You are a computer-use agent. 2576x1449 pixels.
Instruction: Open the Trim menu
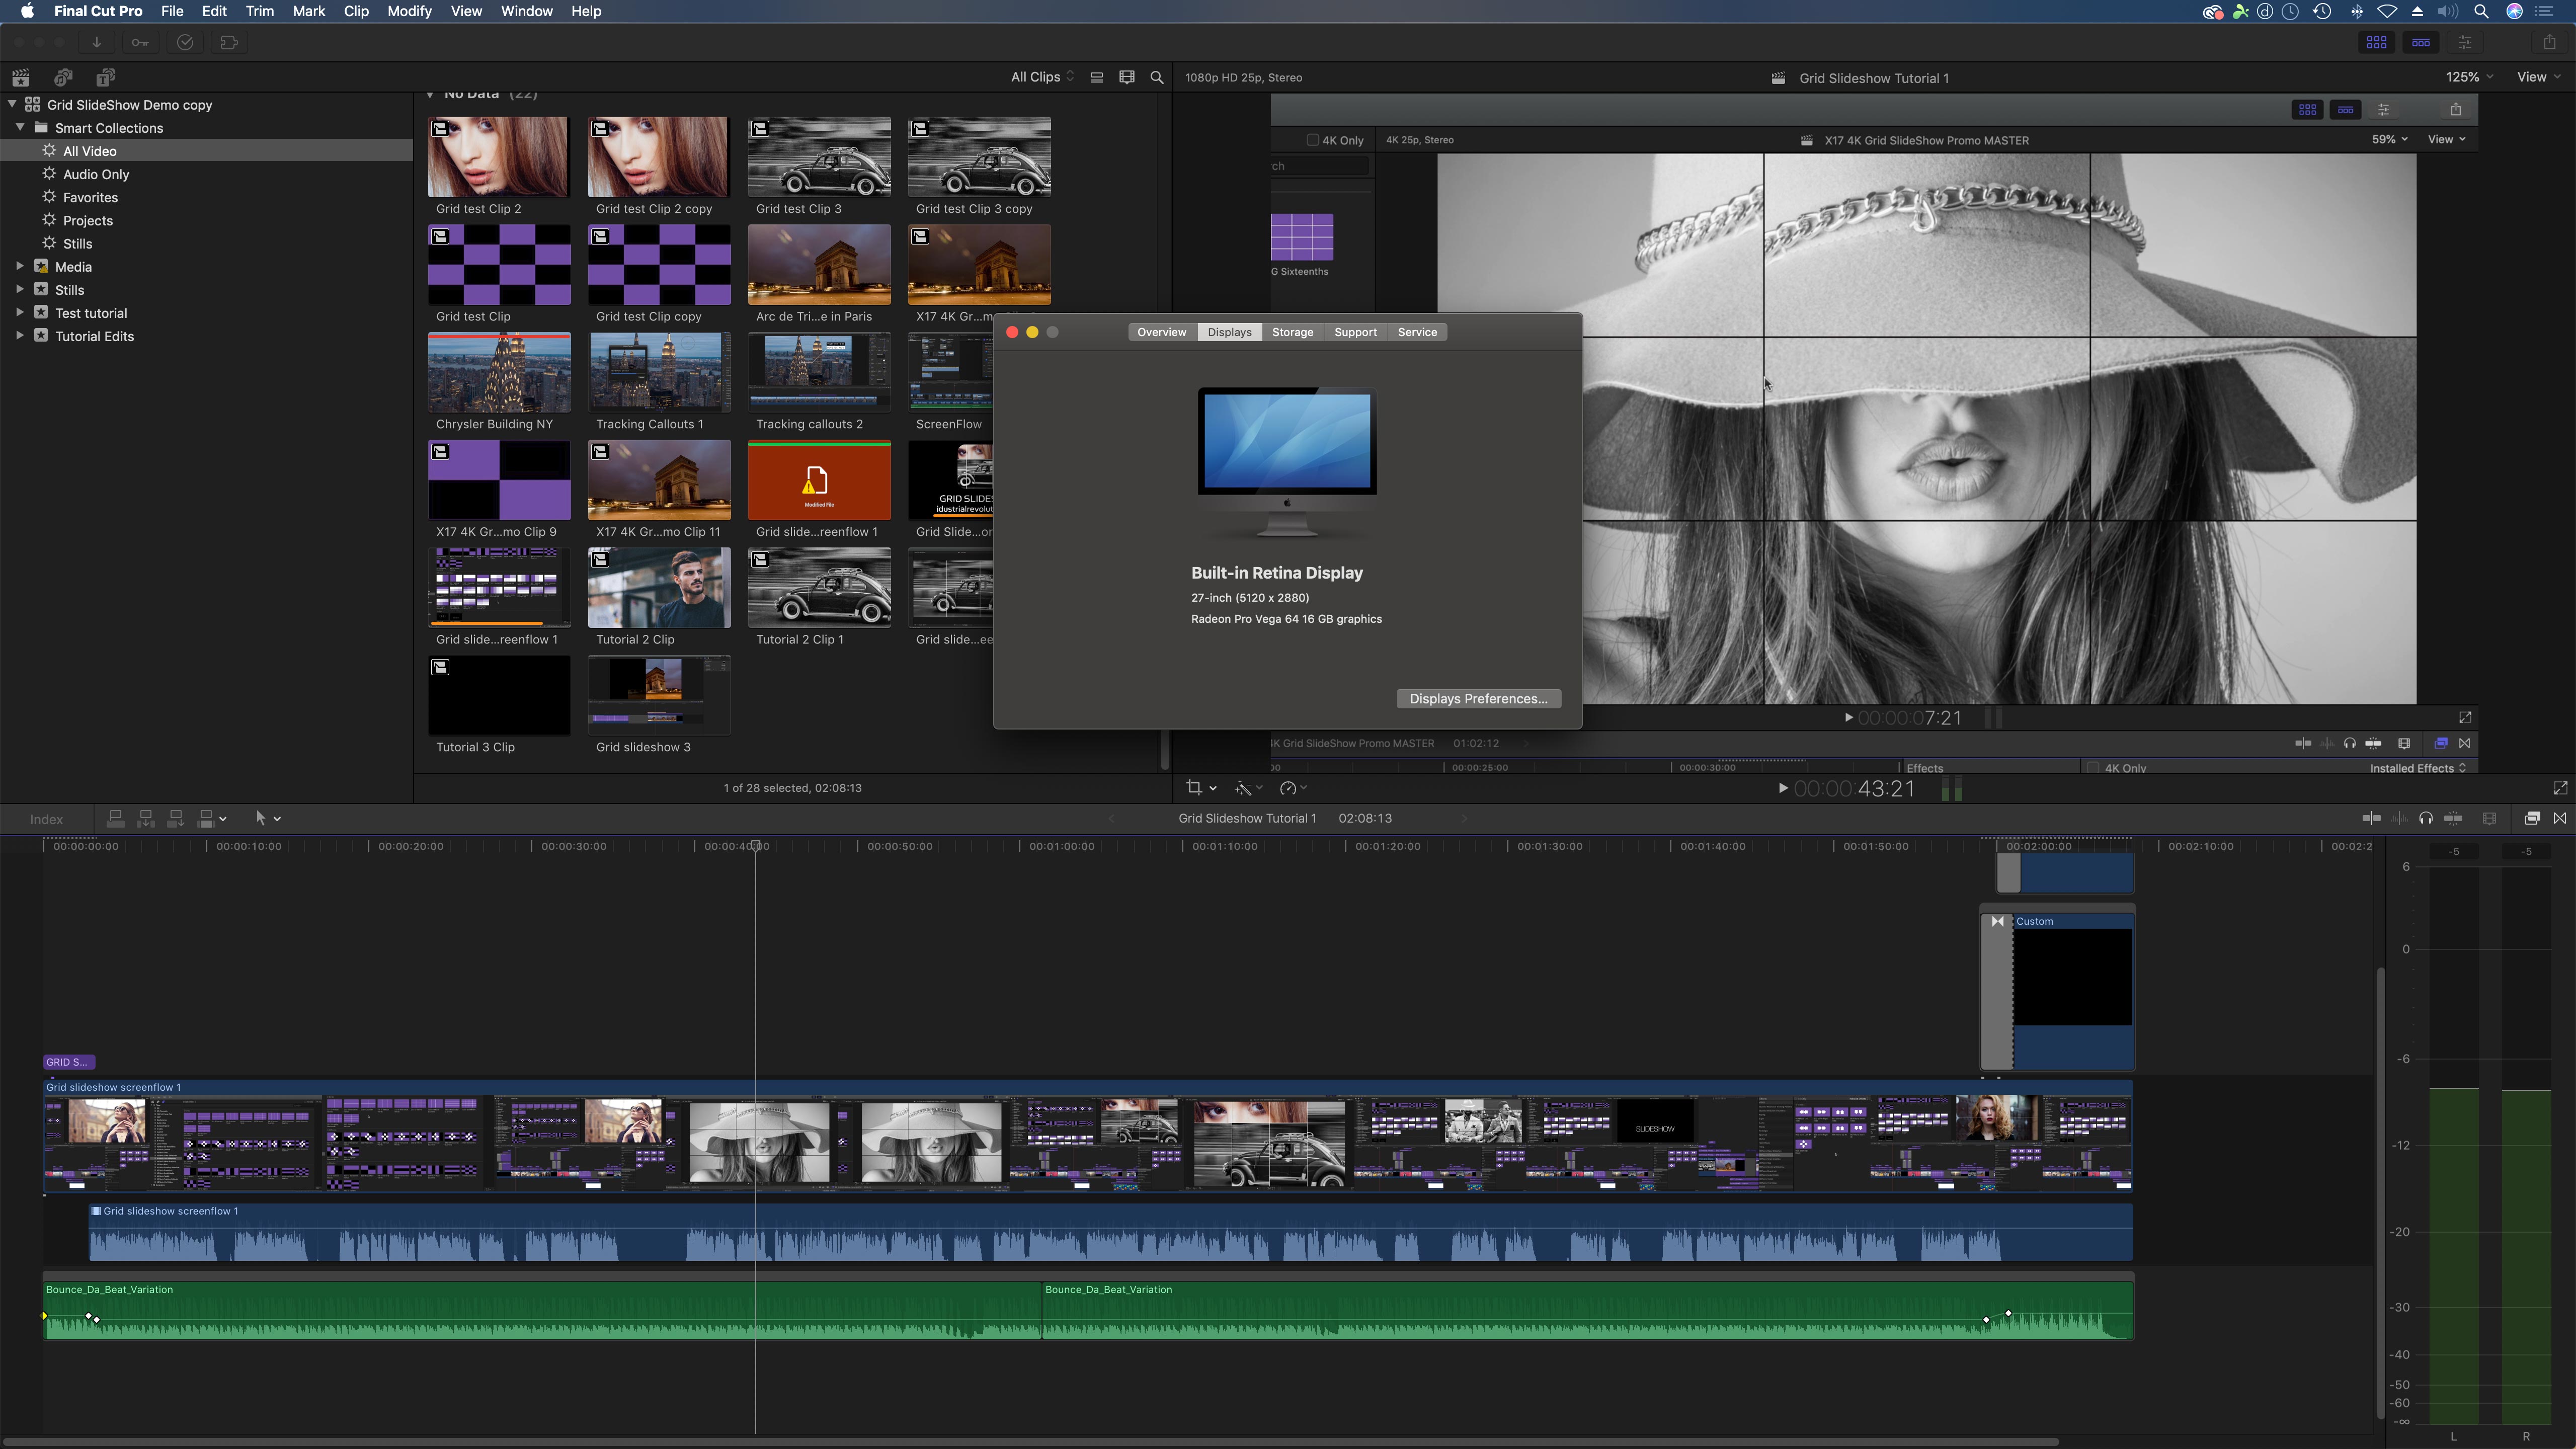(x=259, y=11)
